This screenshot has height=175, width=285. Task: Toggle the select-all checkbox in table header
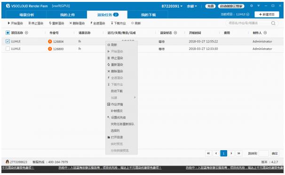coord(8,33)
